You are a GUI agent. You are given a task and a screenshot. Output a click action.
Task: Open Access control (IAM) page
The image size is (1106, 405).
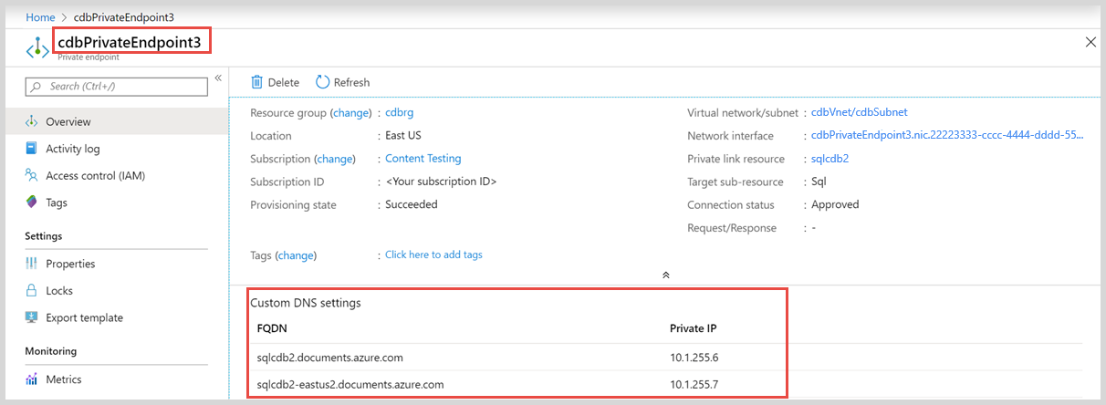[95, 175]
